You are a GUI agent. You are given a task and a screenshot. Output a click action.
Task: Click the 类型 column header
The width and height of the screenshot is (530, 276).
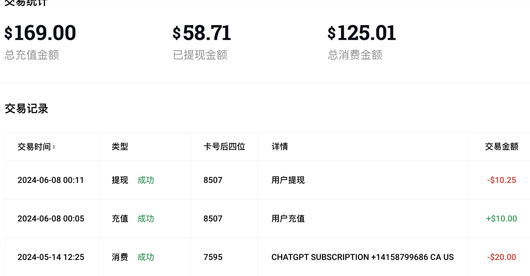120,147
